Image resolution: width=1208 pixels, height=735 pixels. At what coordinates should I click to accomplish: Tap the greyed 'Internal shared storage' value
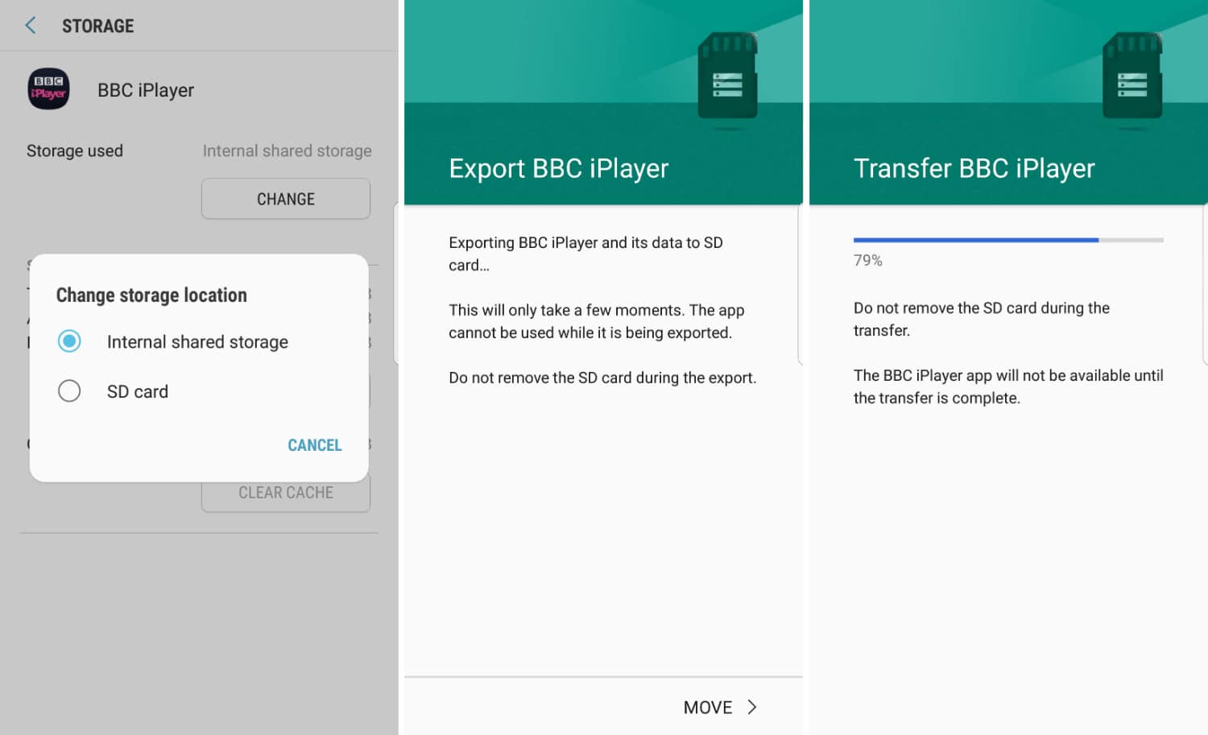[x=288, y=151]
